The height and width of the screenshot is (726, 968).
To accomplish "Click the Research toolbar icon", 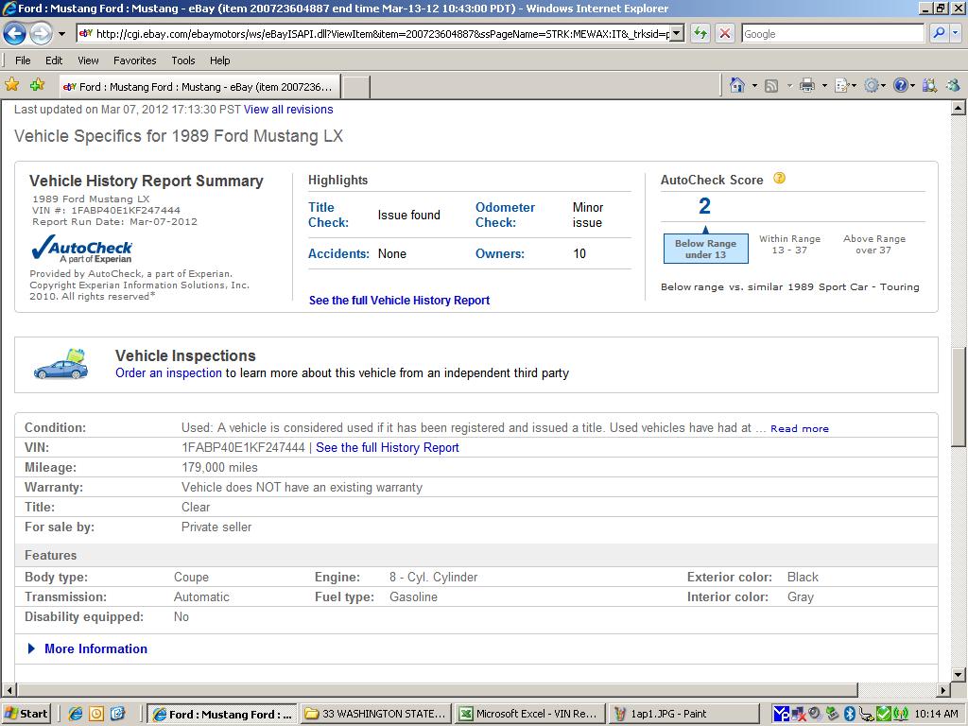I will (930, 85).
